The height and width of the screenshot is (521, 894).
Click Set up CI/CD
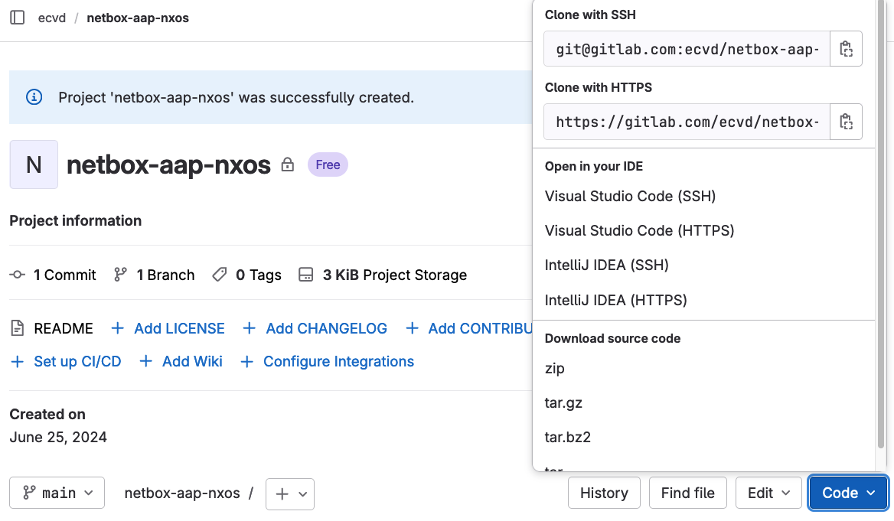click(x=66, y=361)
